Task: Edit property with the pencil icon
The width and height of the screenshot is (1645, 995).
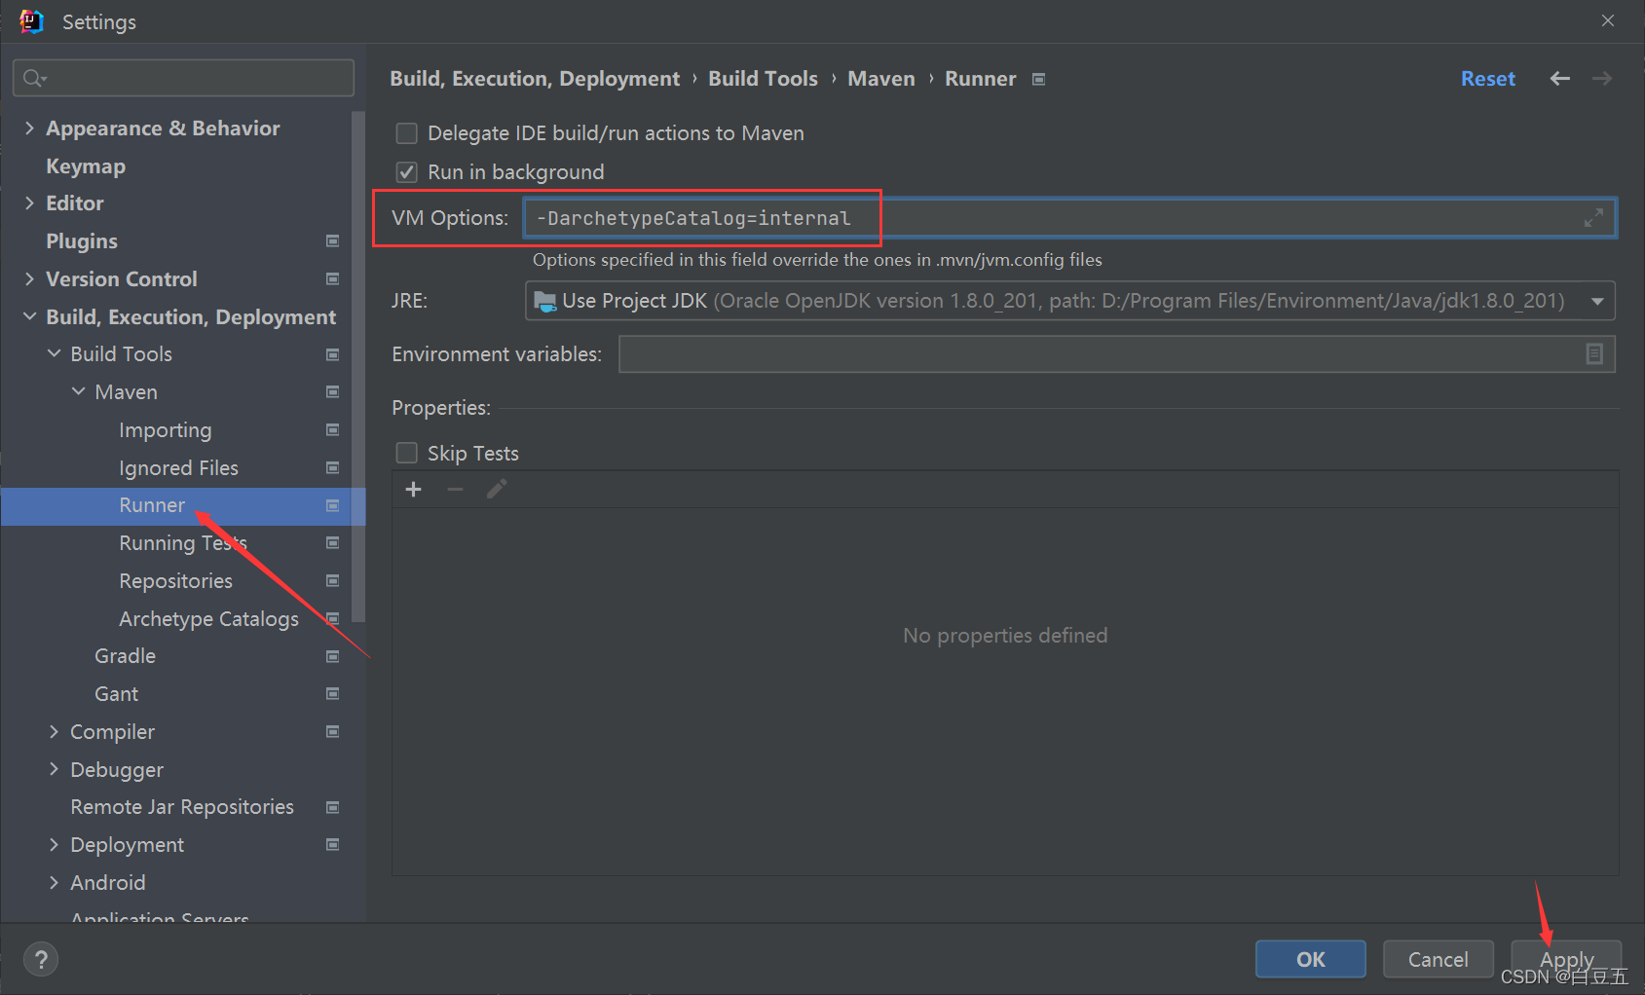Action: click(497, 489)
